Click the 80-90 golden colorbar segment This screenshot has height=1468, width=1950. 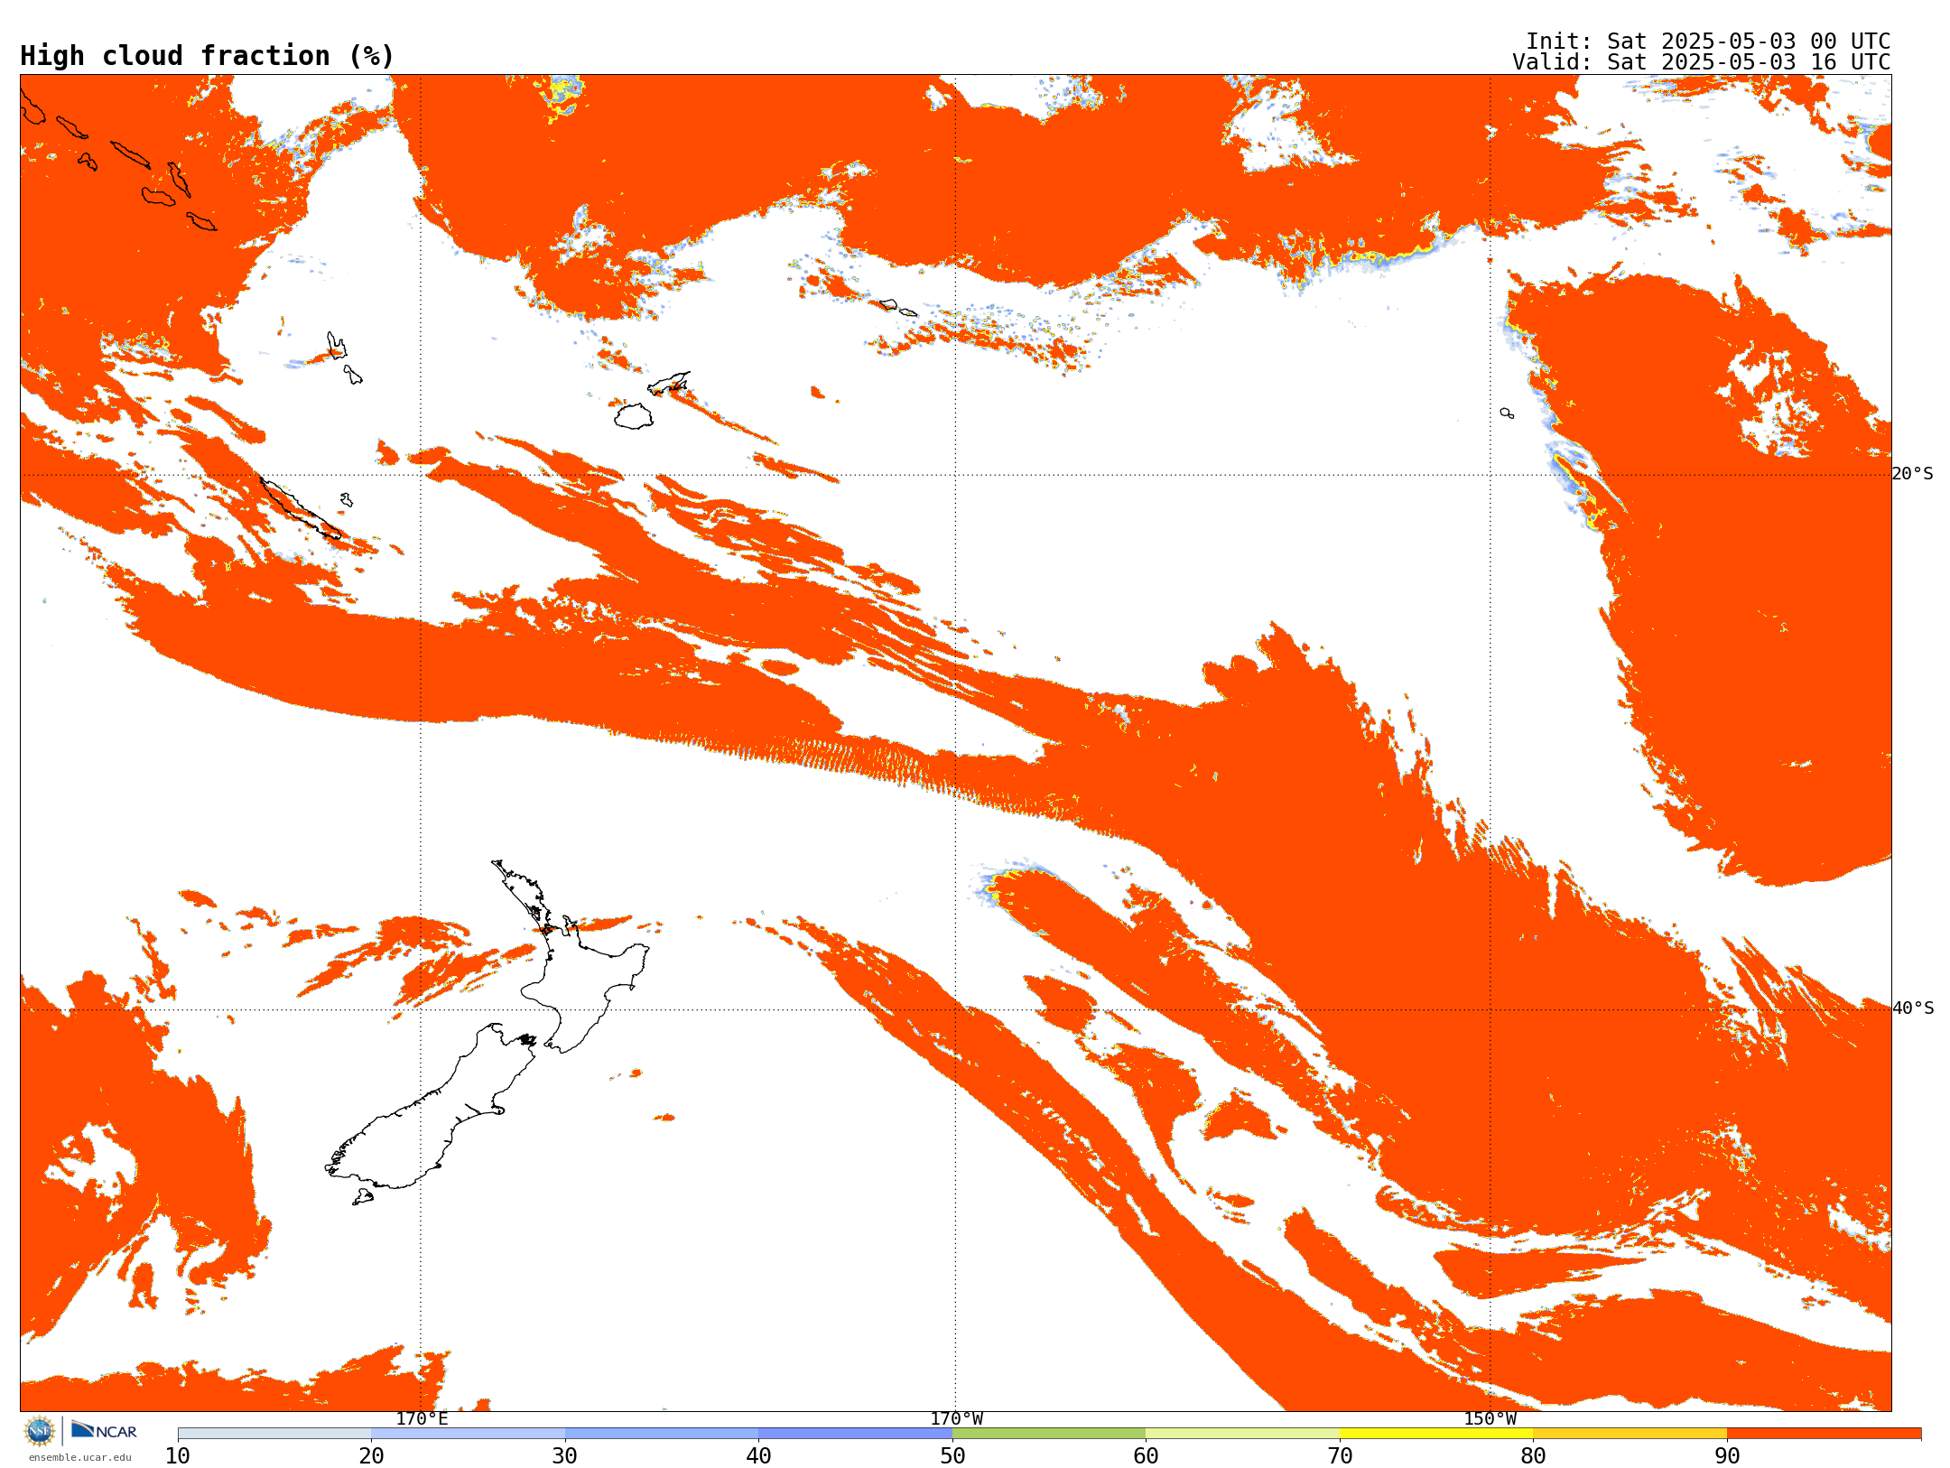coord(1630,1434)
